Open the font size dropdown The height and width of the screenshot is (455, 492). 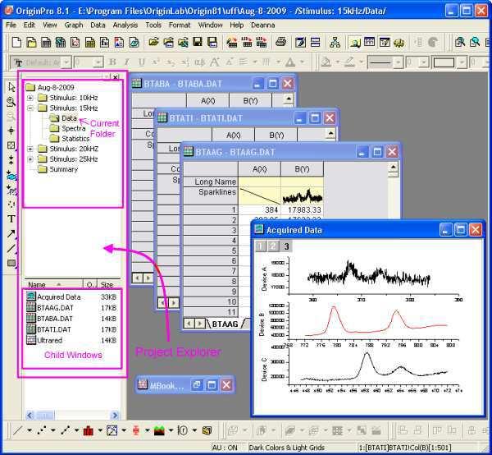[x=98, y=62]
